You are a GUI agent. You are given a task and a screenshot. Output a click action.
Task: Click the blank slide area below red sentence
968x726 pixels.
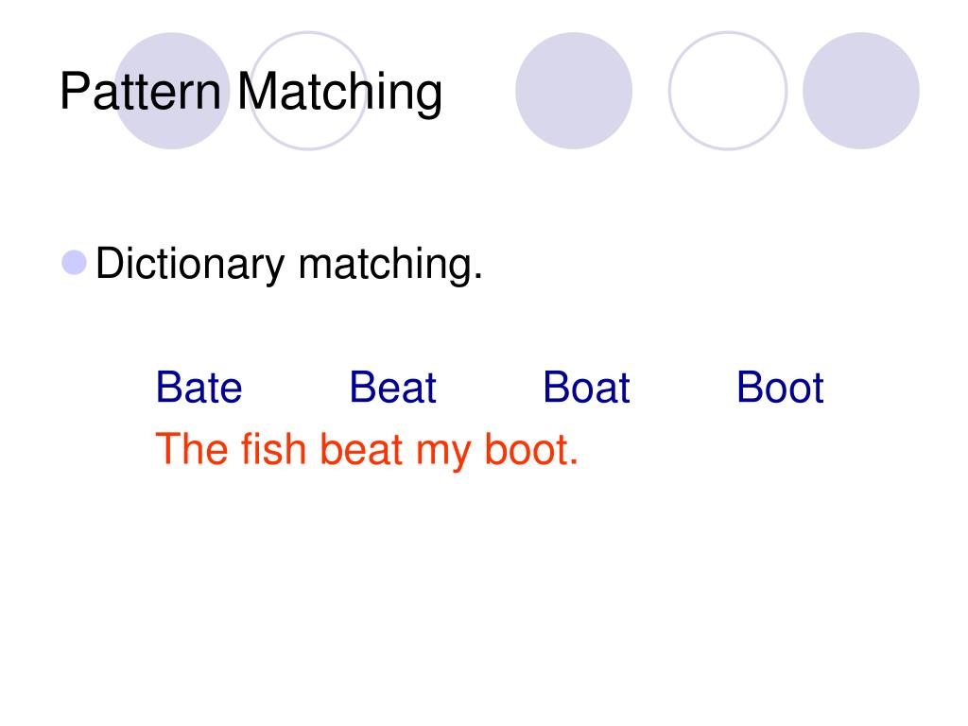(484, 593)
